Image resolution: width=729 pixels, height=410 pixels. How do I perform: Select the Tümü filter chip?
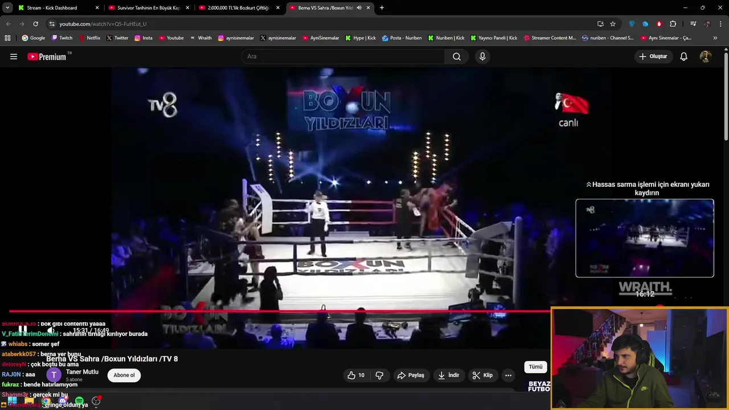pyautogui.click(x=536, y=367)
